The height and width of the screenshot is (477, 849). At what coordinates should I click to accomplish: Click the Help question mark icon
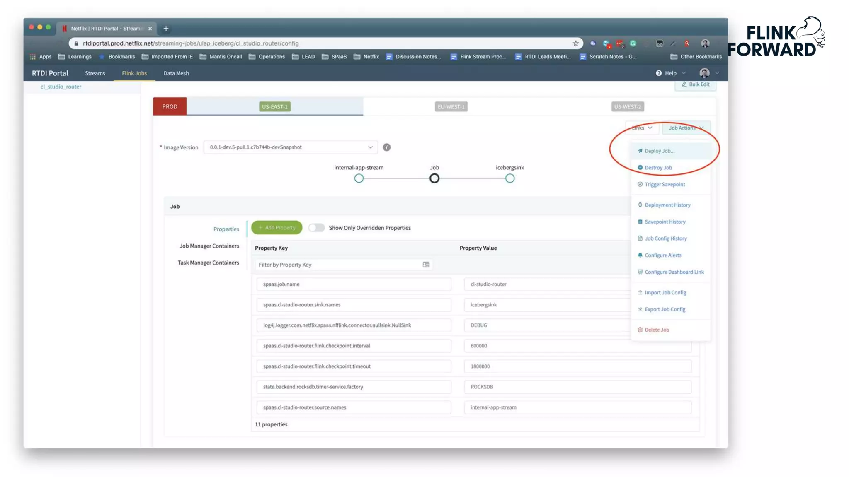659,73
